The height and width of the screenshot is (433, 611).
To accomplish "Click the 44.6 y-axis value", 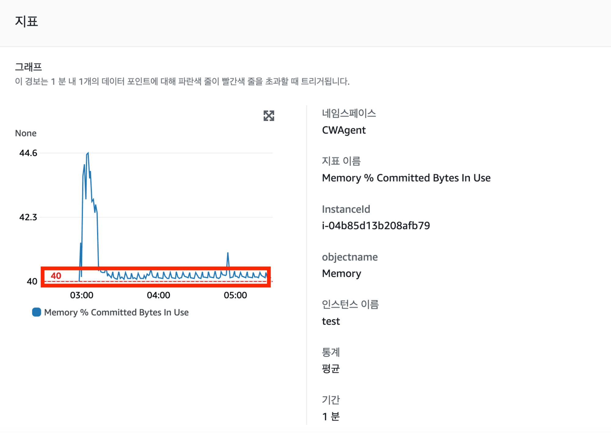I will [28, 153].
